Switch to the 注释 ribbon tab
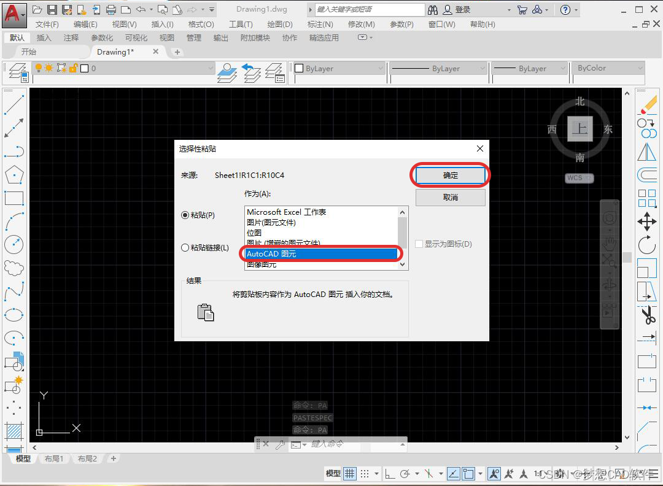The image size is (663, 486). pyautogui.click(x=71, y=37)
